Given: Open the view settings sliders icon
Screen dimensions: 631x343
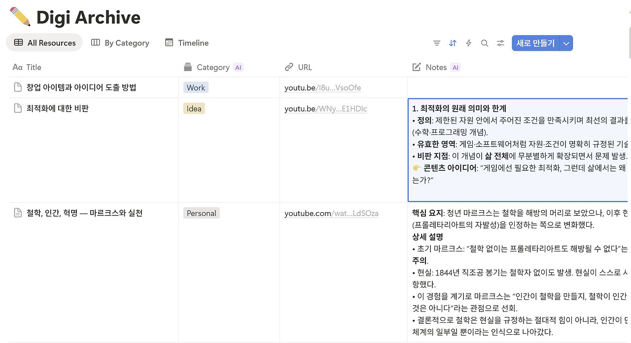Looking at the screenshot, I should tap(500, 43).
